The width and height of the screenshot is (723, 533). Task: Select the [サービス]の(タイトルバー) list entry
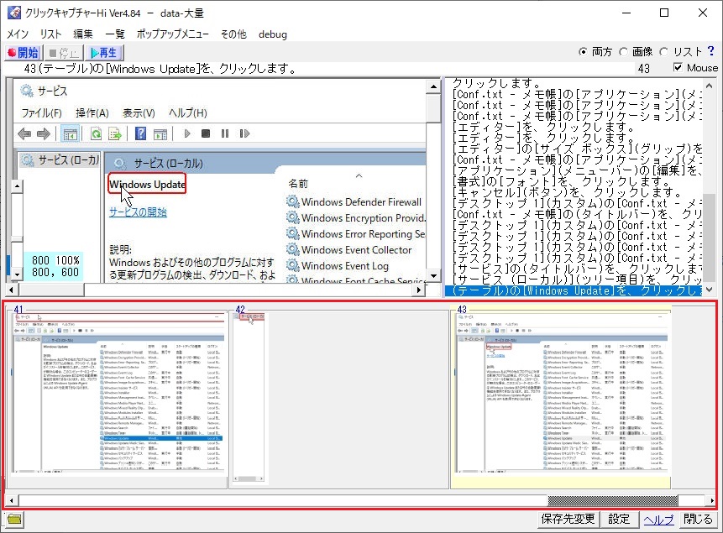(x=574, y=269)
